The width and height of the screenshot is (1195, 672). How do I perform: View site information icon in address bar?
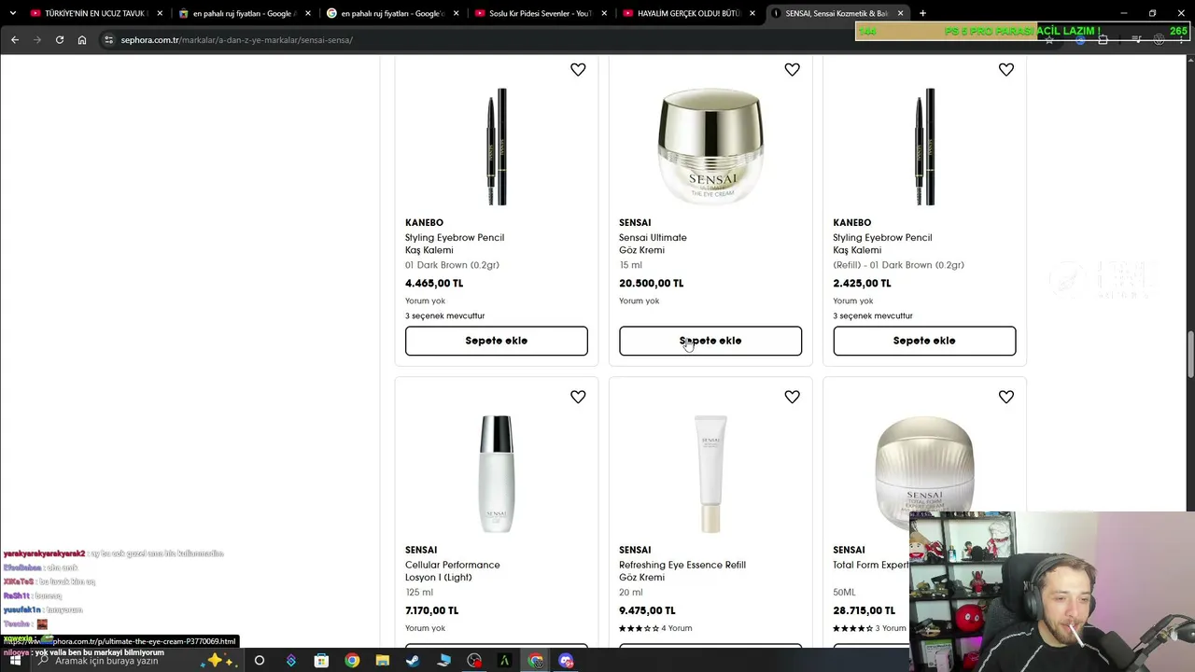point(108,40)
